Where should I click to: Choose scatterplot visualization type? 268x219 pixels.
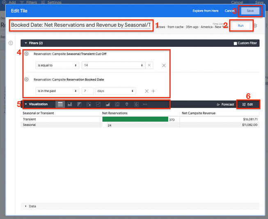tap(89, 104)
